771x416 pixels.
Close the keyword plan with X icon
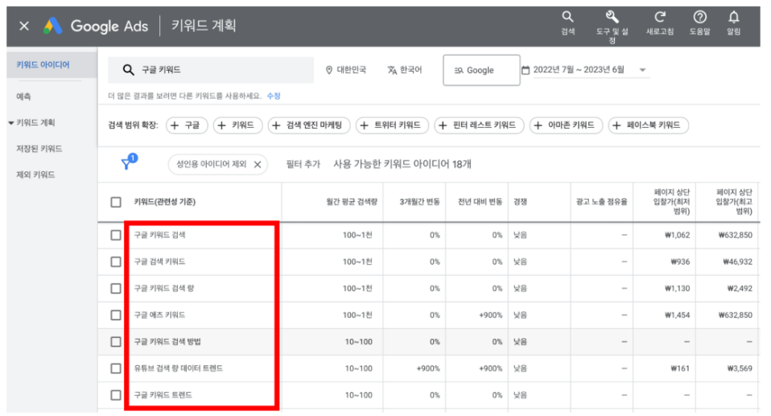(24, 26)
